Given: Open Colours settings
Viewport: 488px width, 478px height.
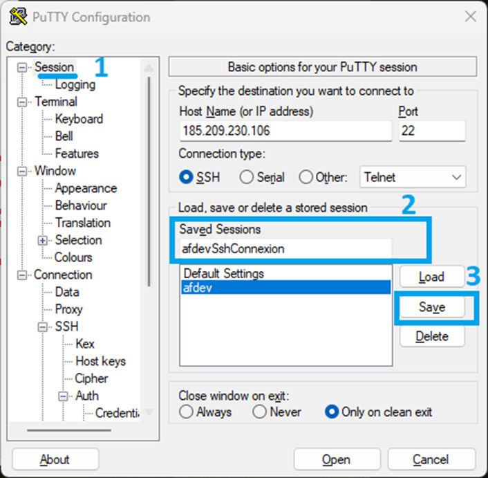Looking at the screenshot, I should [x=73, y=257].
